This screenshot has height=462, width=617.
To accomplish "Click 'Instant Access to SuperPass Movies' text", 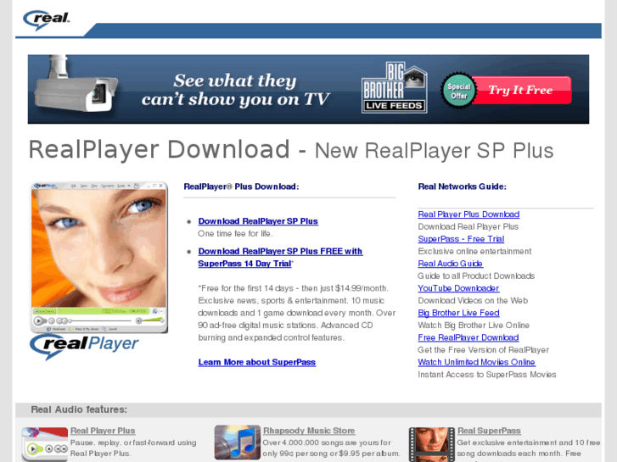I will pos(487,375).
